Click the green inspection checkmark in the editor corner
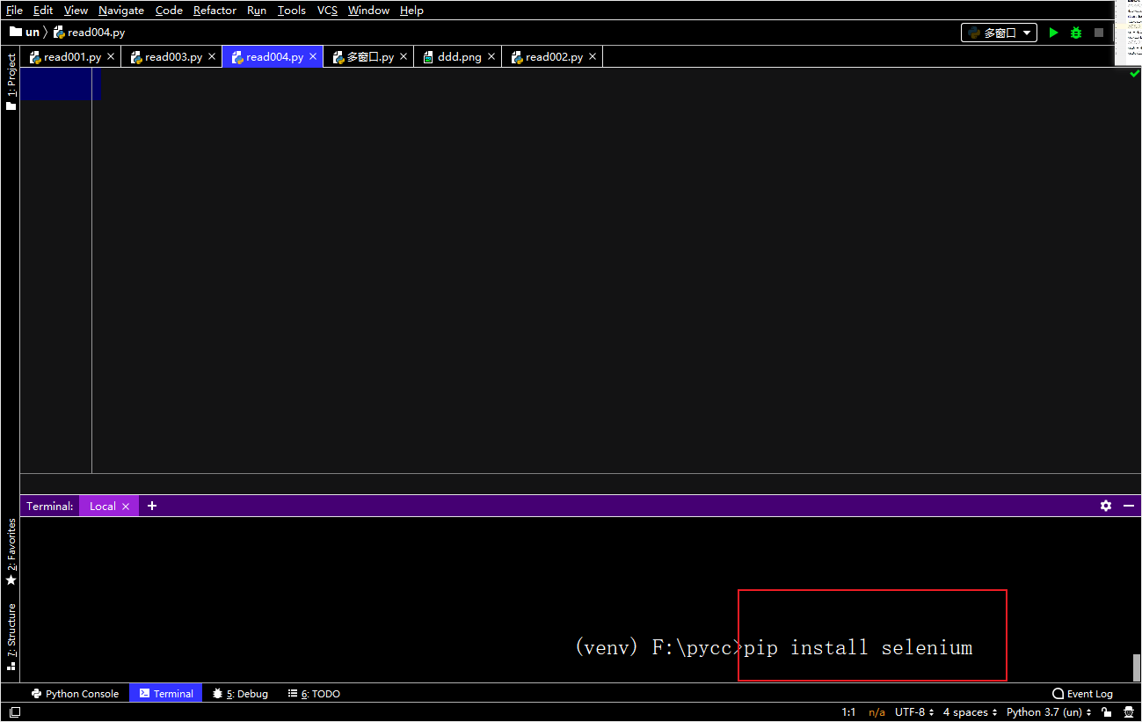 (x=1134, y=74)
